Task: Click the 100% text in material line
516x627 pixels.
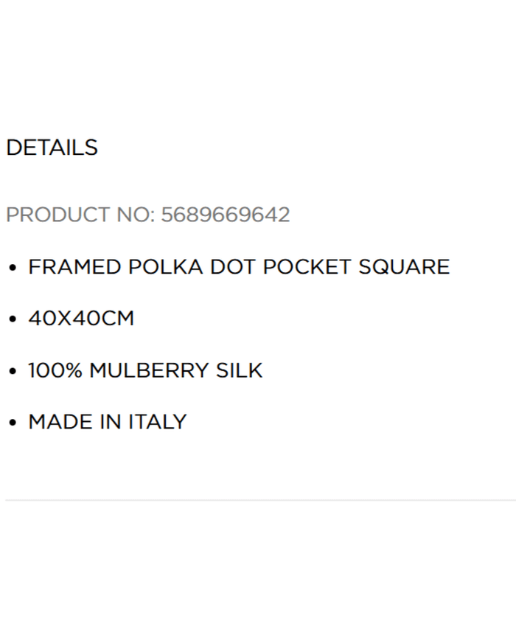Action: coord(55,370)
